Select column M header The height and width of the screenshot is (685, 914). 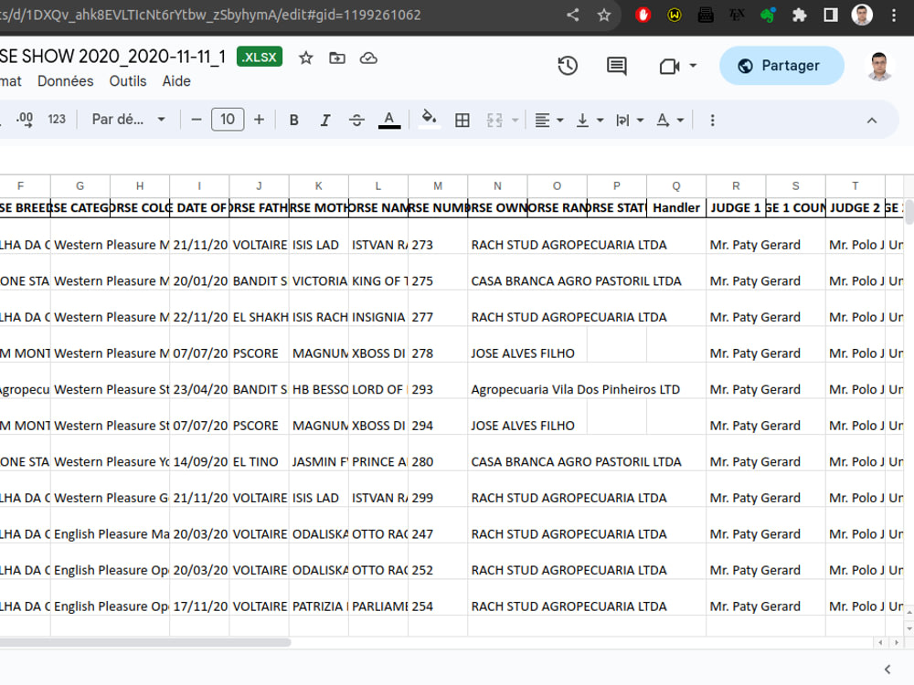pyautogui.click(x=438, y=185)
